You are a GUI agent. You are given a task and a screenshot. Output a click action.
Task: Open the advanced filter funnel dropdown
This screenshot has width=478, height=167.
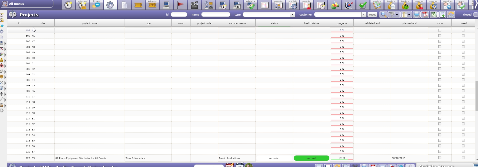click(x=394, y=15)
